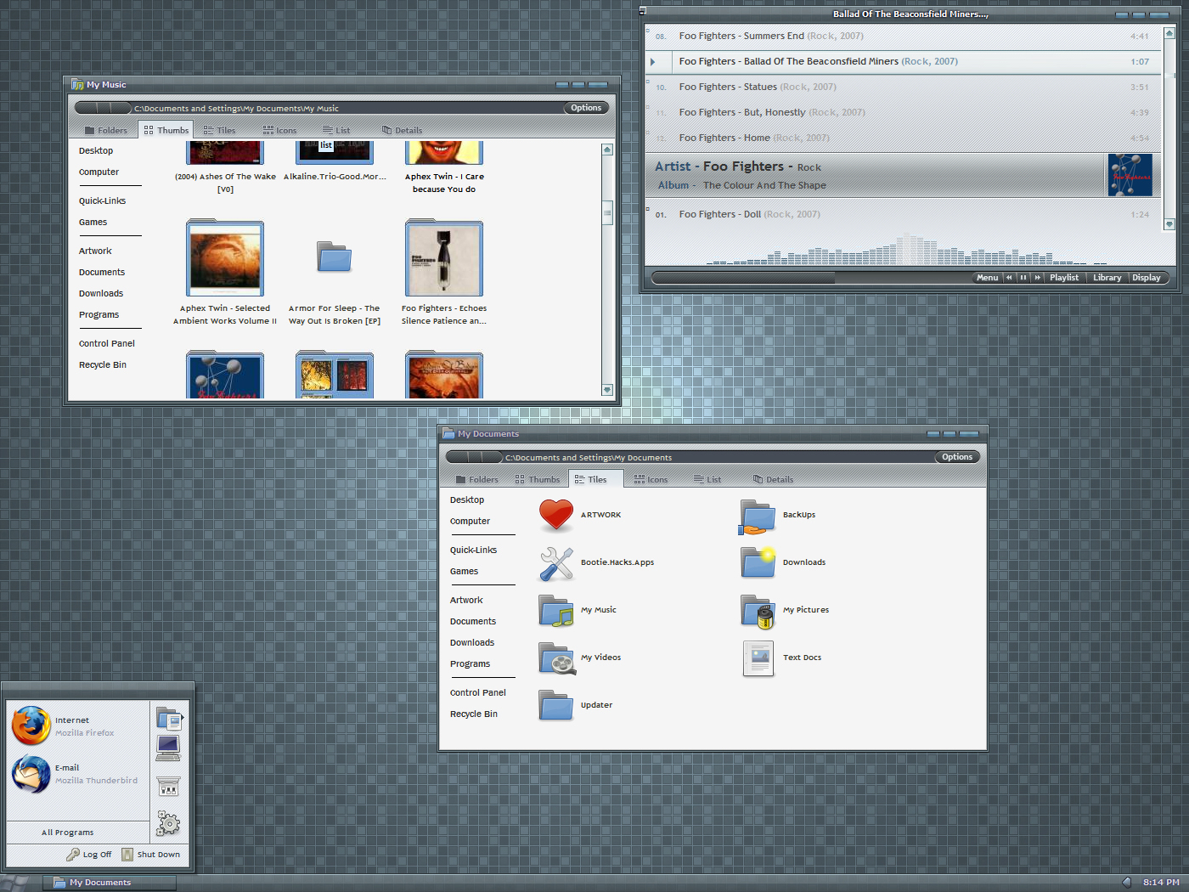Image resolution: width=1189 pixels, height=892 pixels.
Task: Select track 'Foo Fighters - Doll' in playlist
Action: [902, 214]
